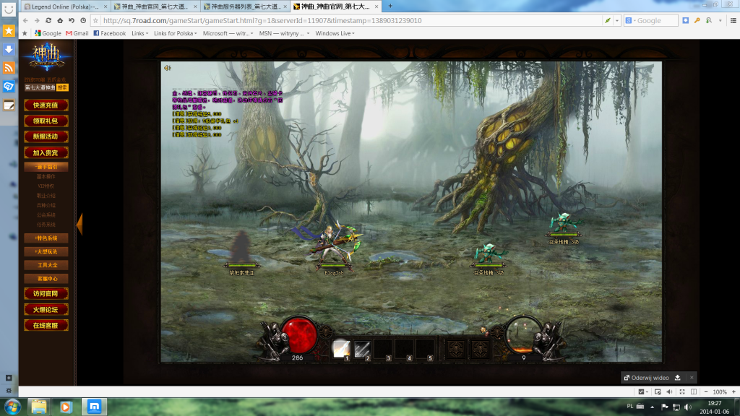Click the bookmarks bar star icon

pos(25,33)
